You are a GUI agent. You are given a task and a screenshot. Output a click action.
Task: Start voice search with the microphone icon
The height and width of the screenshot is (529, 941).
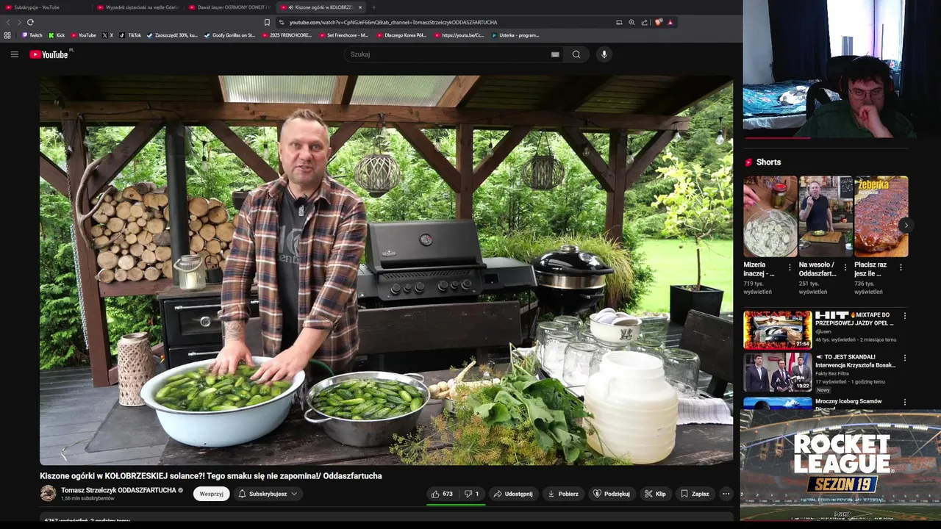pyautogui.click(x=604, y=54)
